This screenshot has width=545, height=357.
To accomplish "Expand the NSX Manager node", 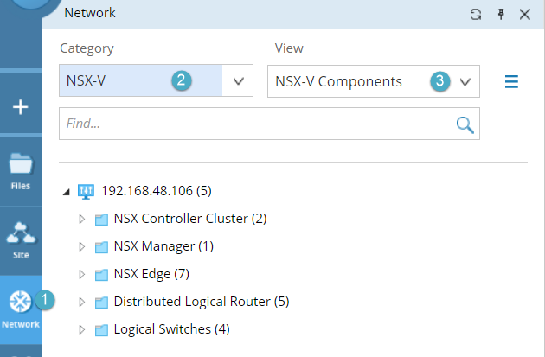I will click(82, 246).
